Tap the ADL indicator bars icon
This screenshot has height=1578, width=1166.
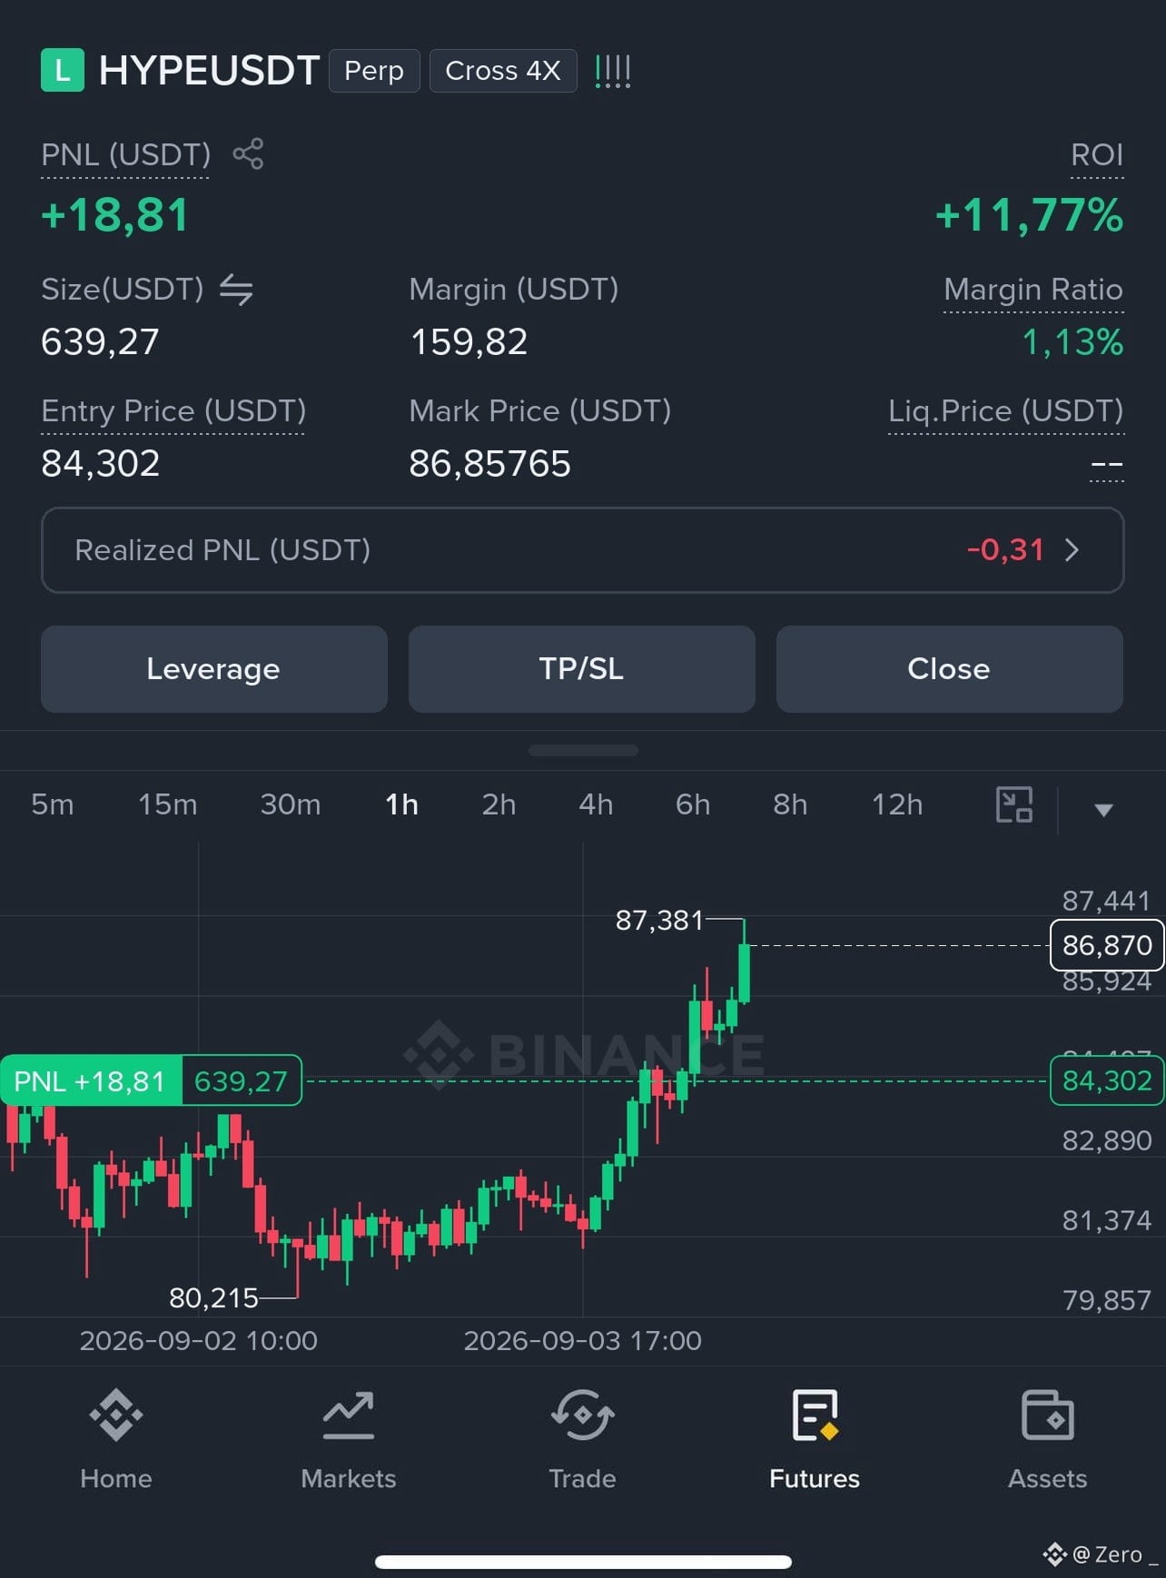point(613,71)
